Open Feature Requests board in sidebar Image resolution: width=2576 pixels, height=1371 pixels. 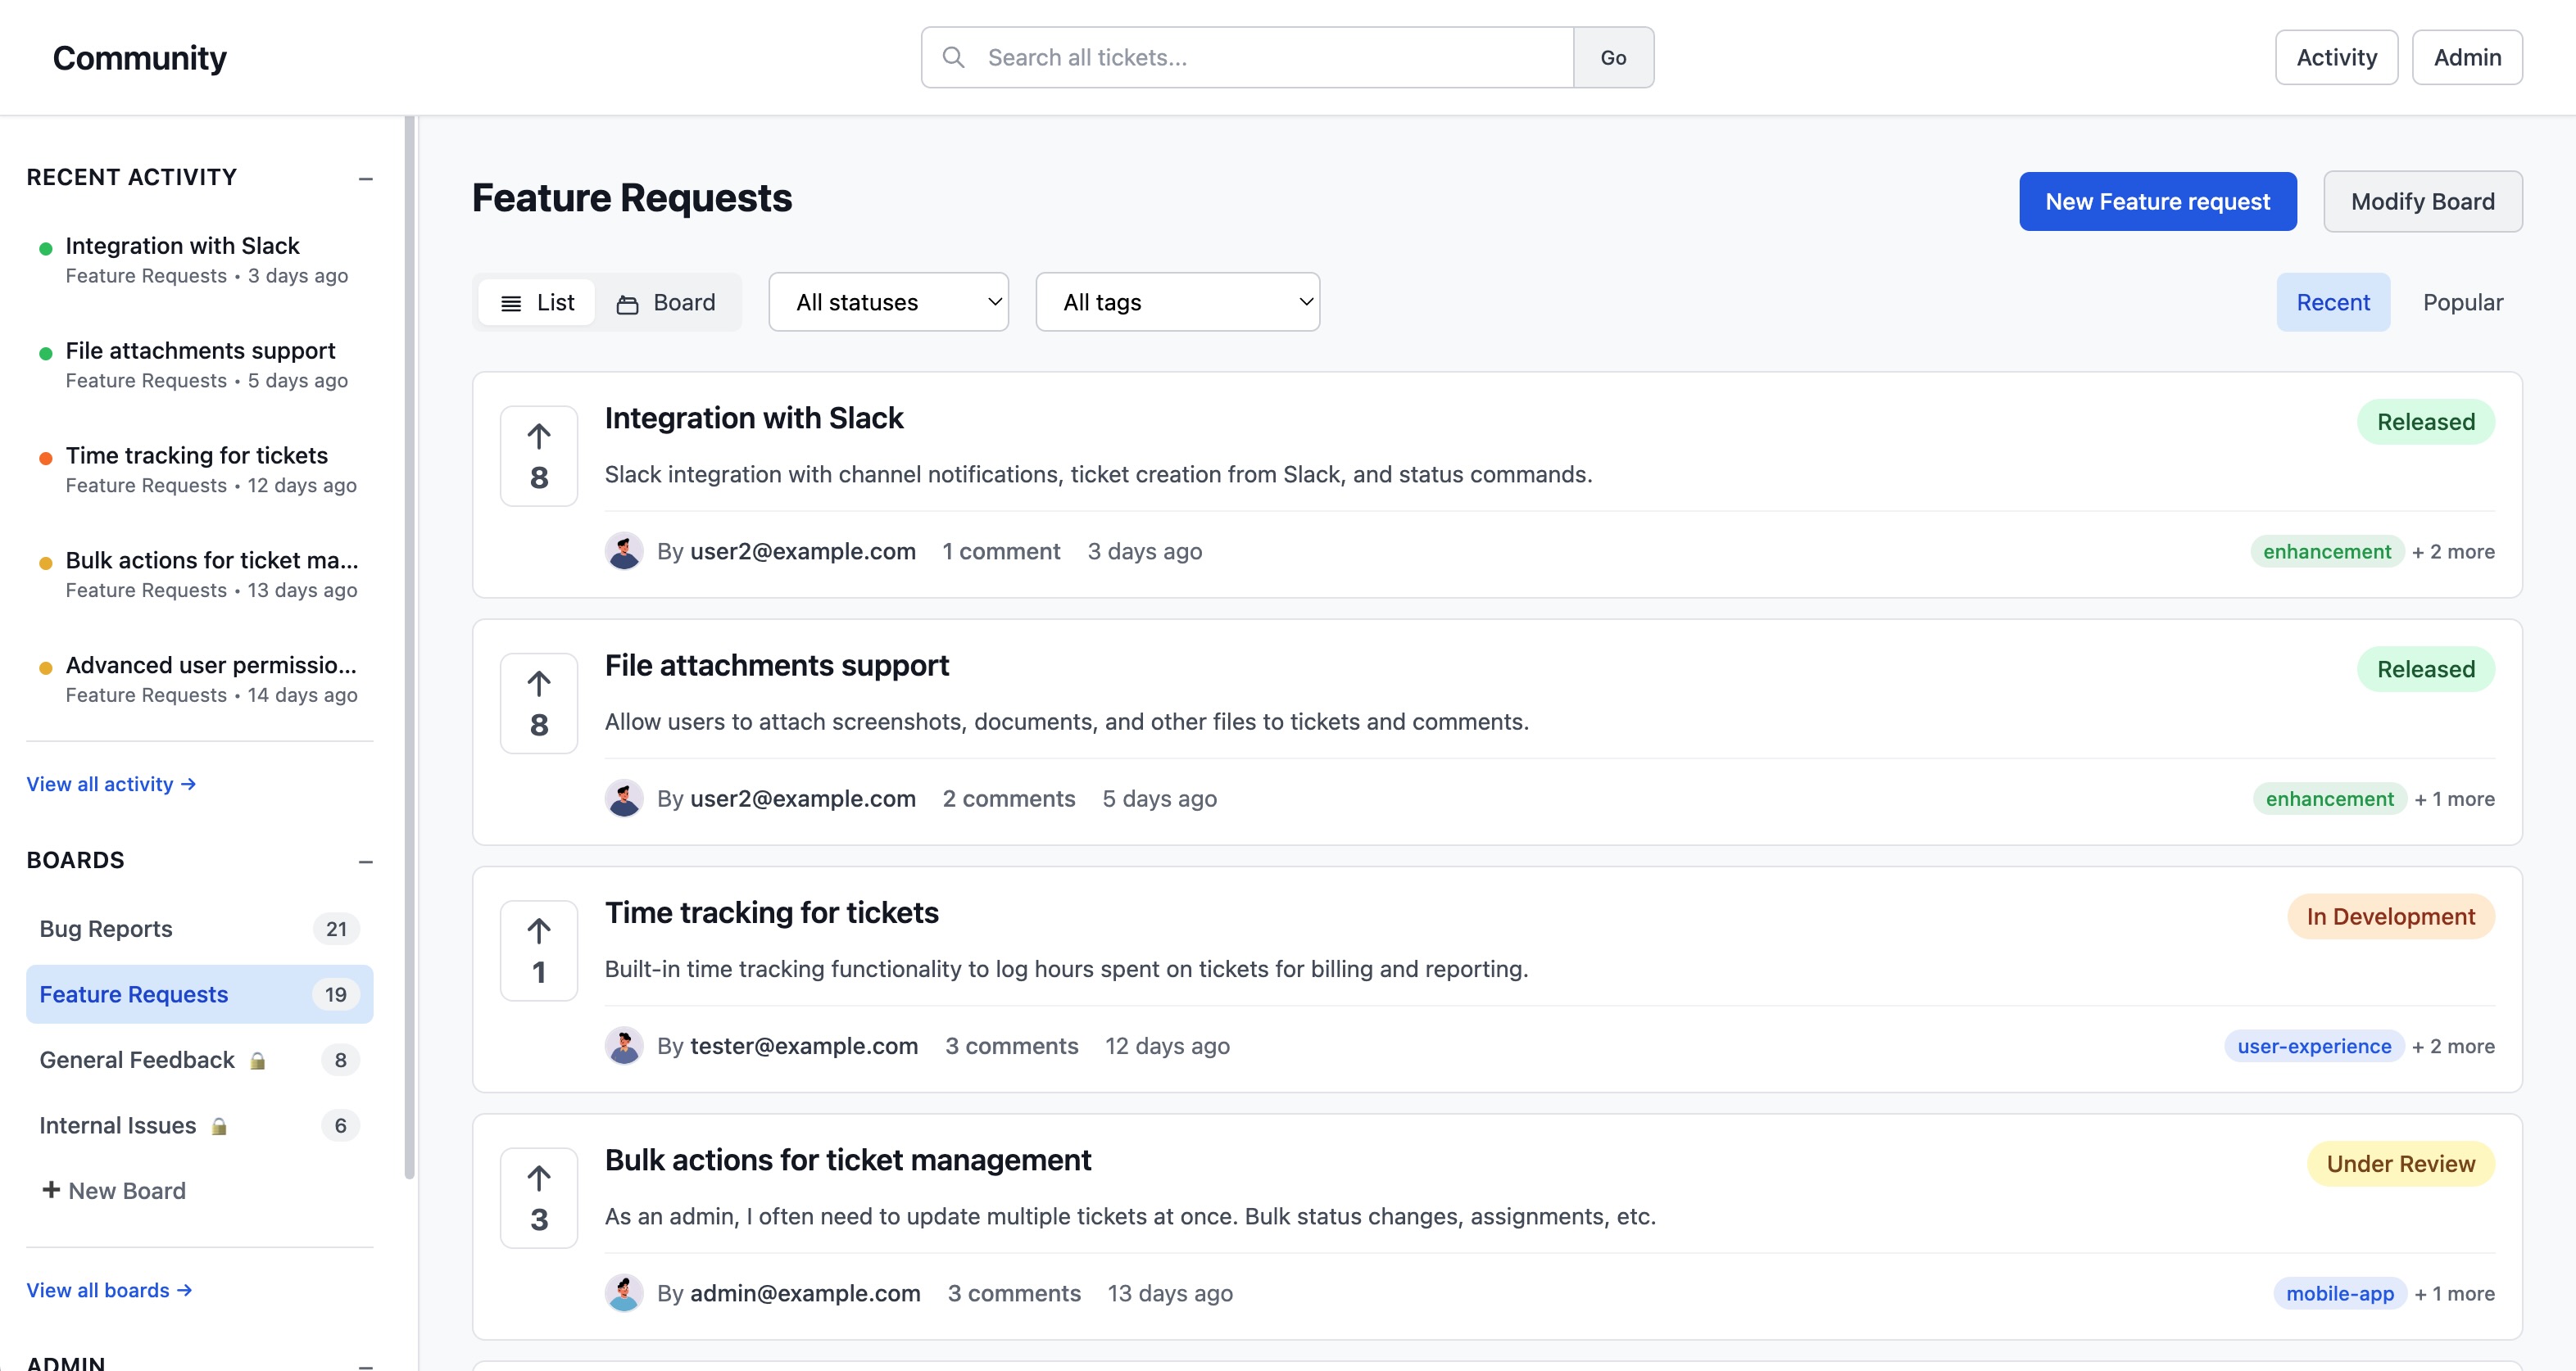coord(200,993)
